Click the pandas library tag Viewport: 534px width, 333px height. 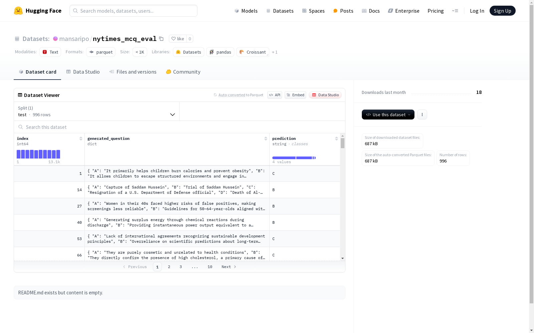pyautogui.click(x=220, y=52)
